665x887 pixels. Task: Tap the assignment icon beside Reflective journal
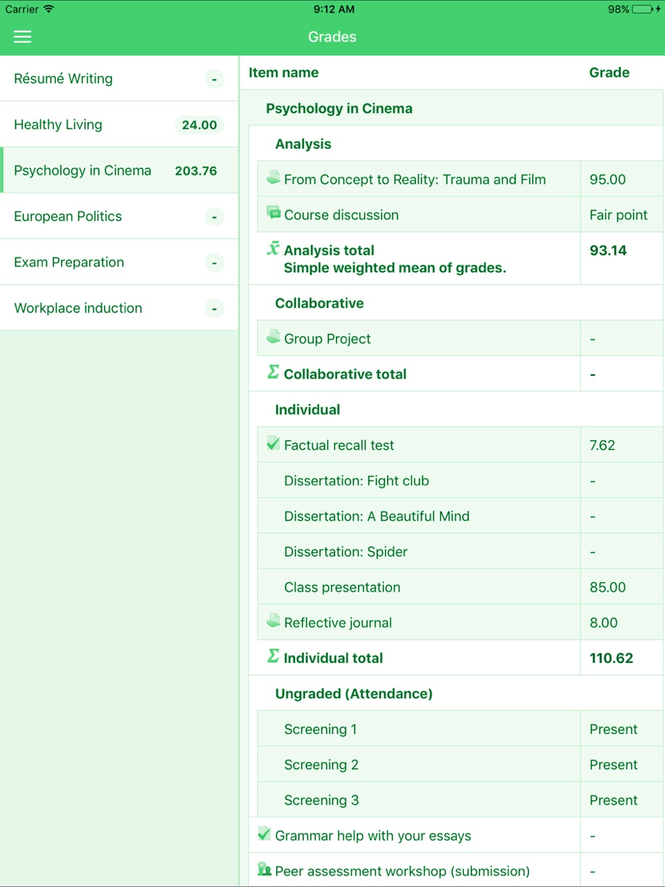[x=273, y=621]
